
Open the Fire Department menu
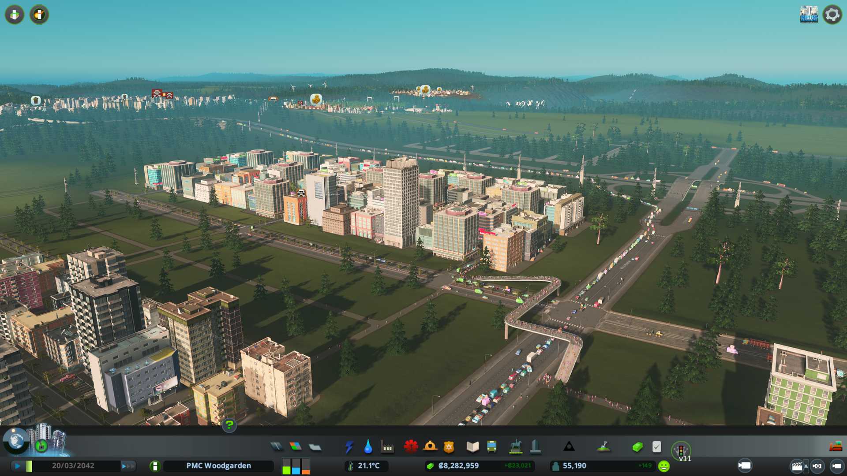pyautogui.click(x=430, y=447)
